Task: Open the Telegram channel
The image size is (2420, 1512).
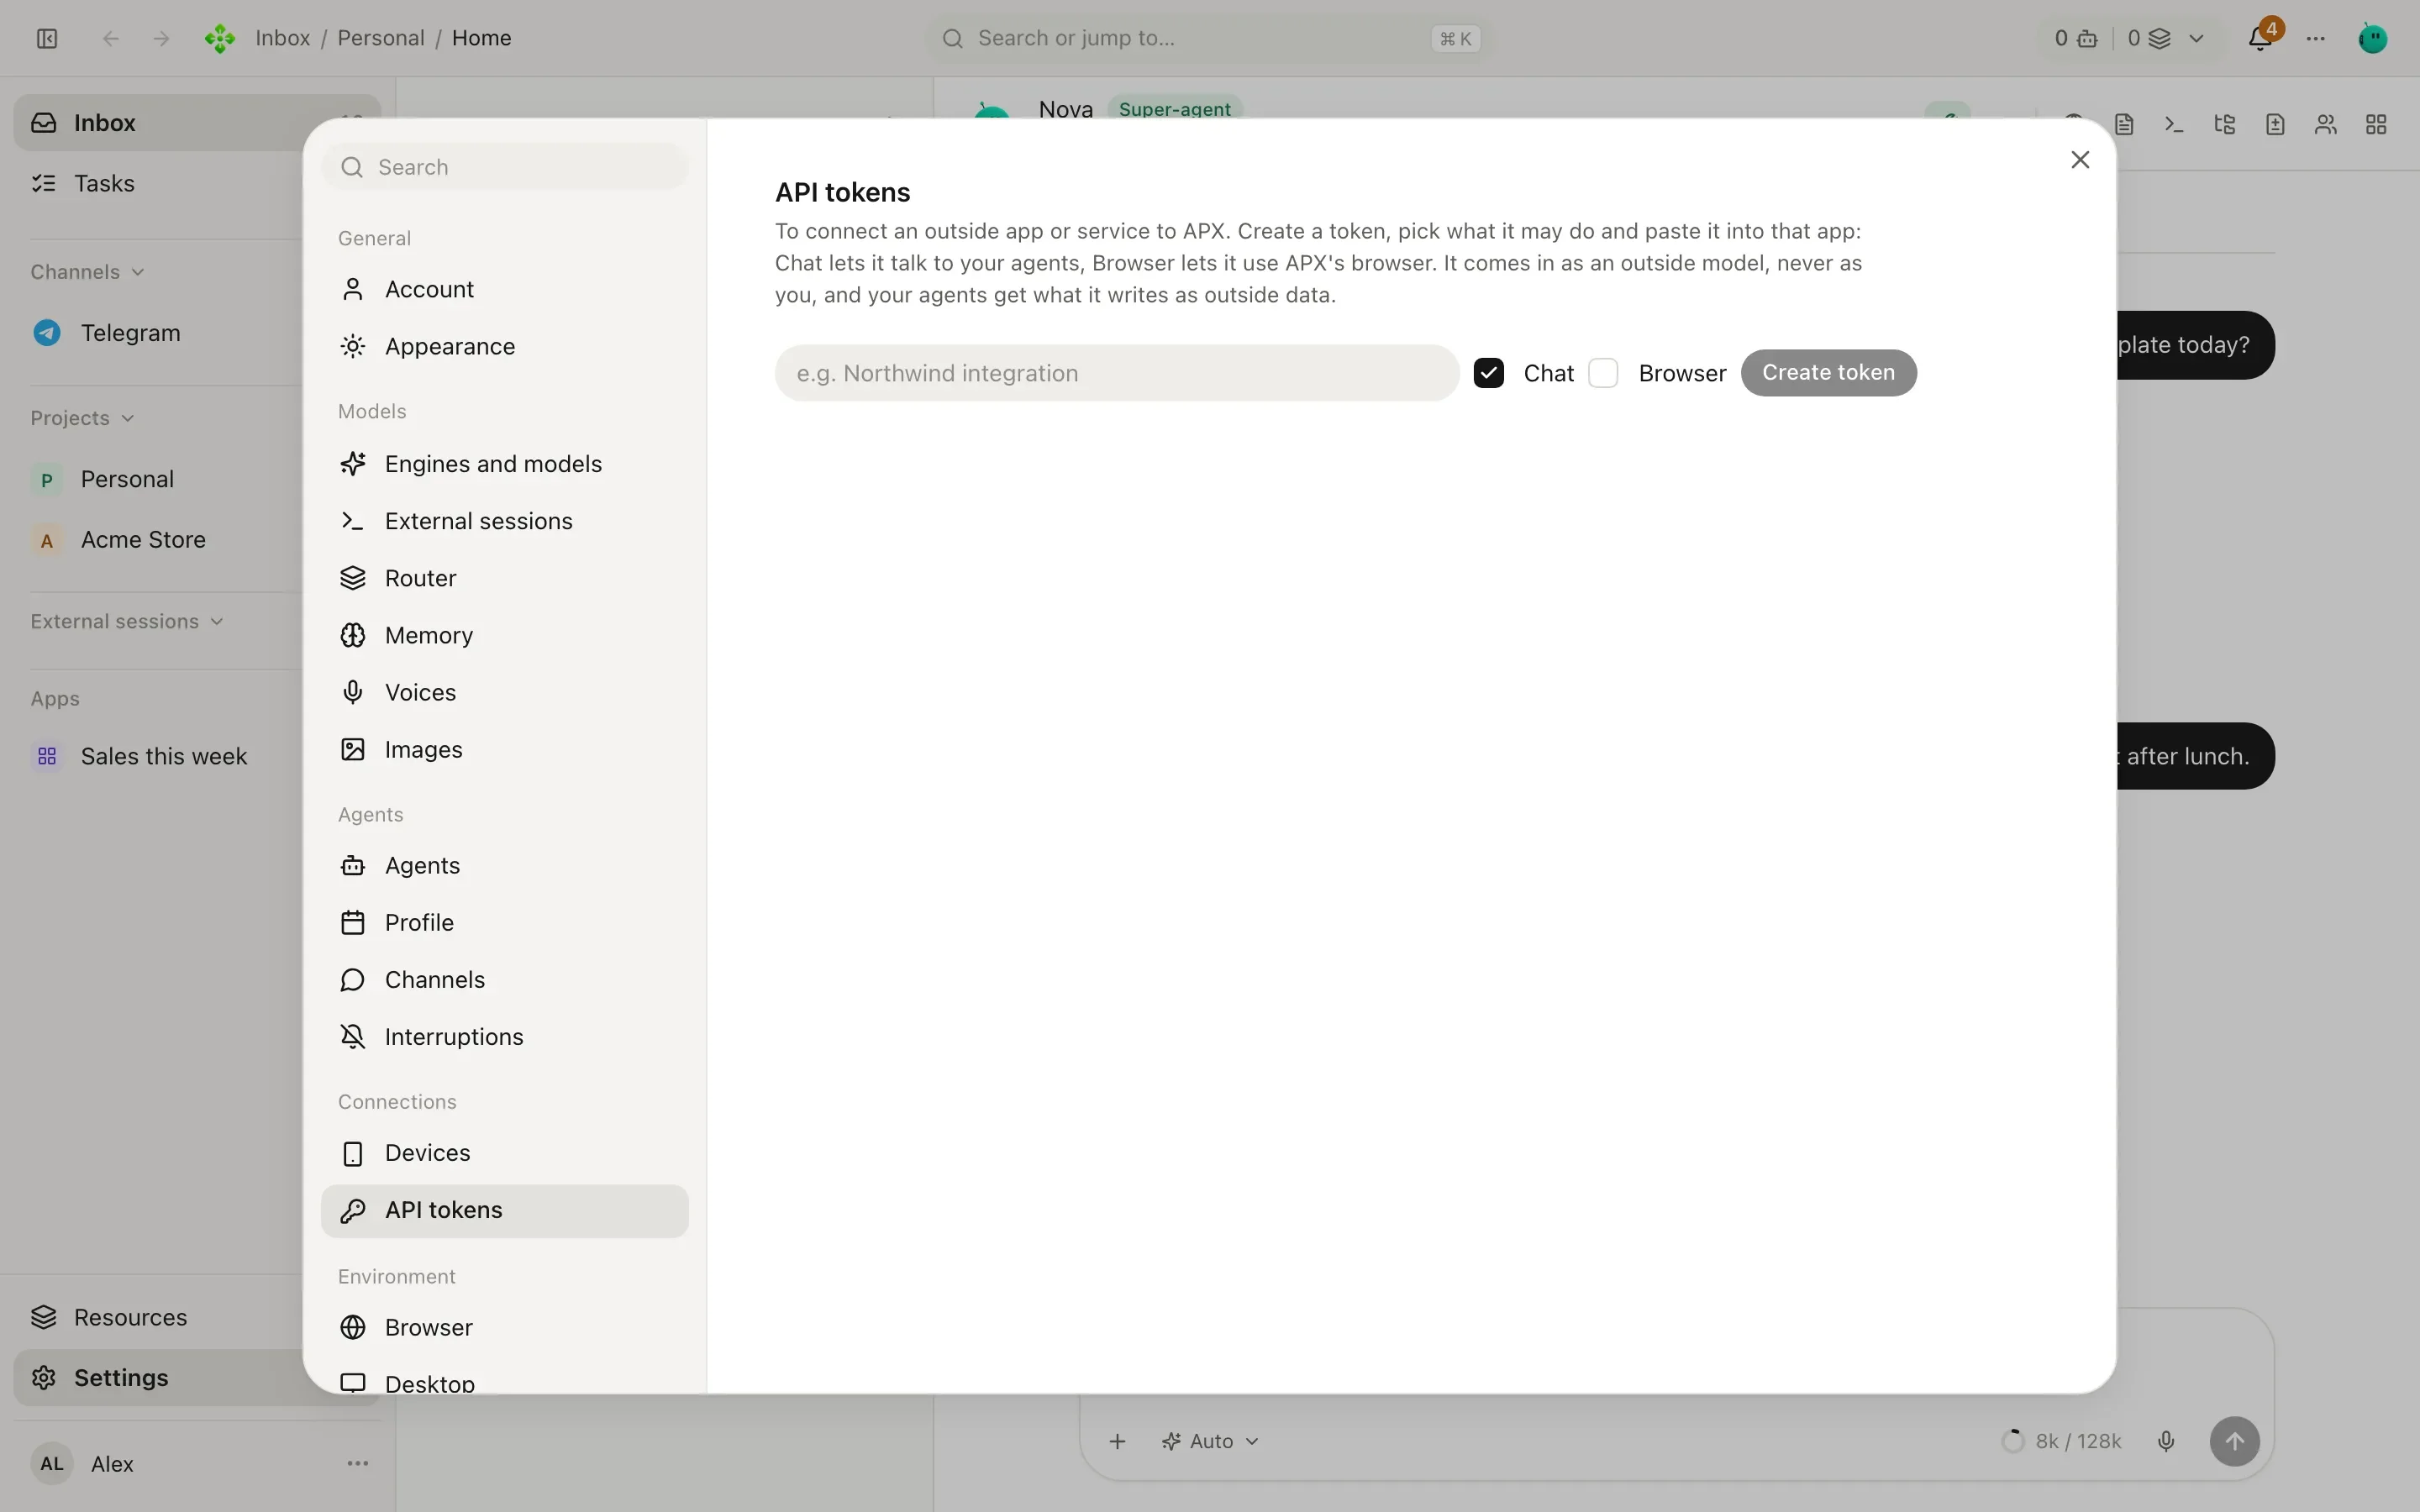Action: pos(158,333)
